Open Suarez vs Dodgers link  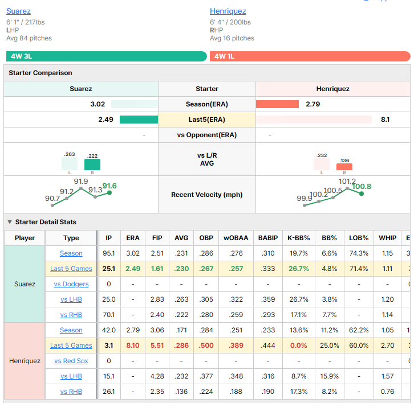71,284
